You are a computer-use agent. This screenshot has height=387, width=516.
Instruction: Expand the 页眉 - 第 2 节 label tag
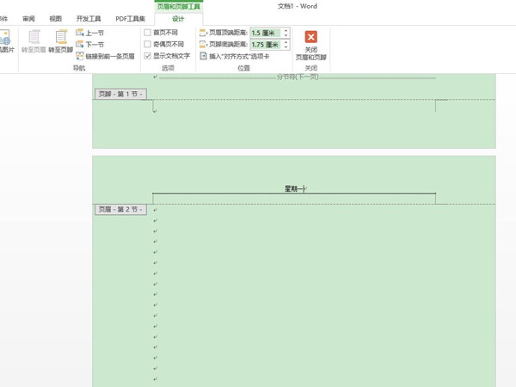[x=120, y=209]
